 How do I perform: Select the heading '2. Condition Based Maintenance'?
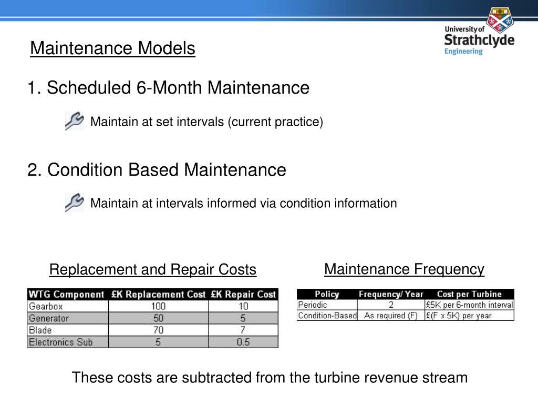click(157, 170)
